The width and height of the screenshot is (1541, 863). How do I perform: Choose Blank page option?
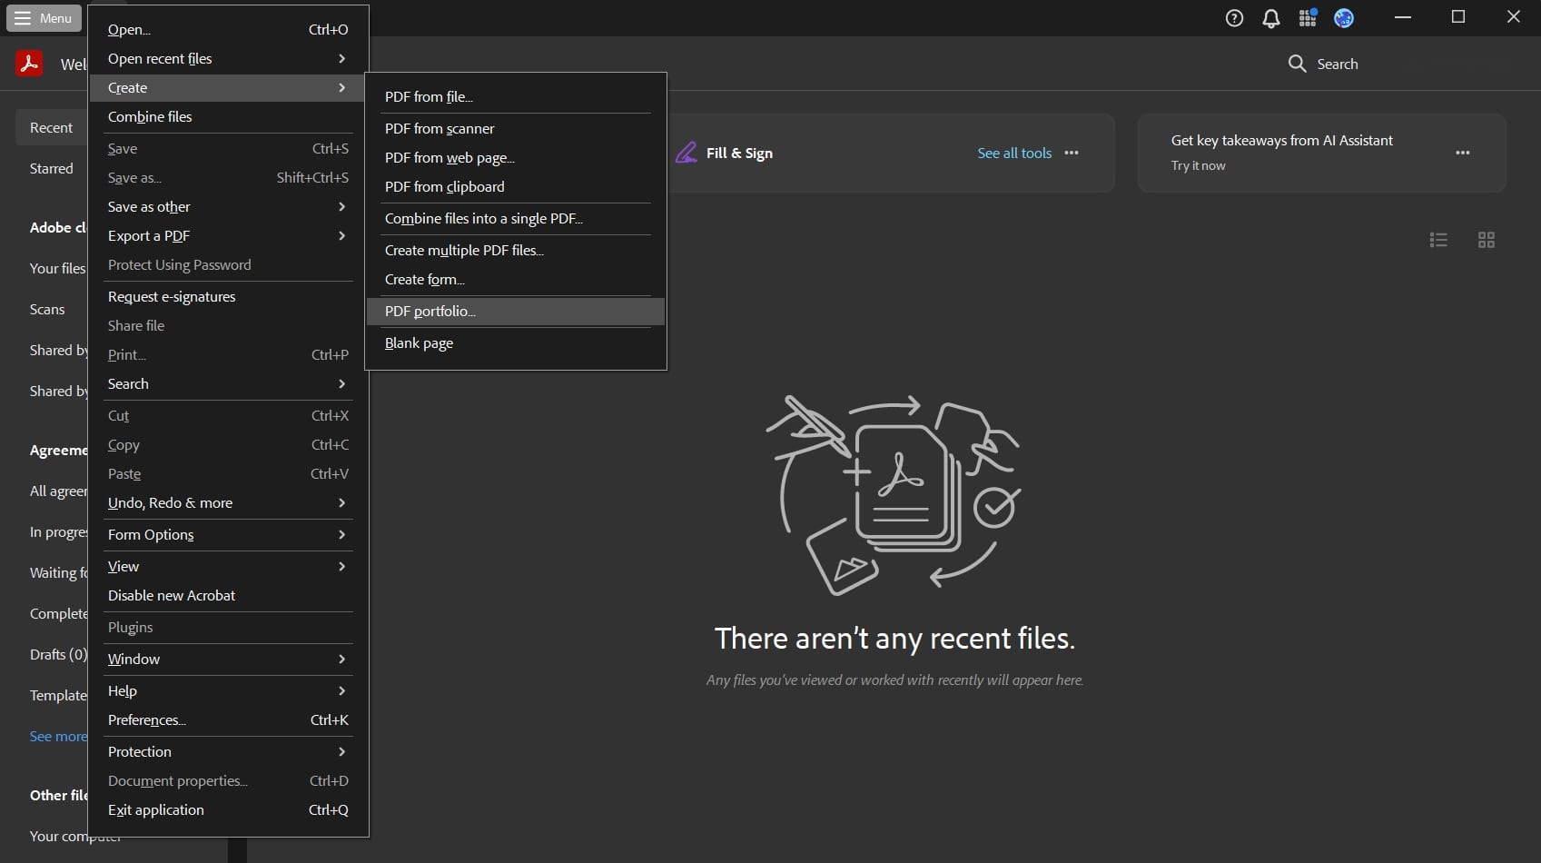(516, 342)
